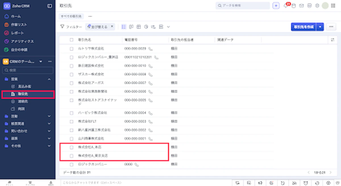The height and width of the screenshot is (186, 341).
Task: Open 取引先 module in sidebar
Action: [x=23, y=94]
